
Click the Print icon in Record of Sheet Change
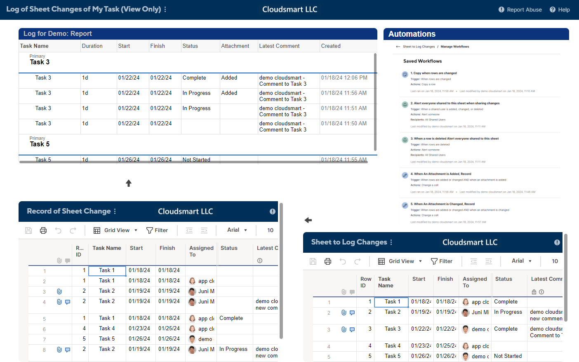(43, 230)
